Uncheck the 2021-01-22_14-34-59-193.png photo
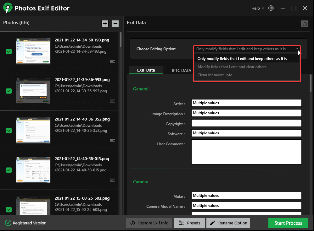Screen dimensions: 314x231 [8, 51]
